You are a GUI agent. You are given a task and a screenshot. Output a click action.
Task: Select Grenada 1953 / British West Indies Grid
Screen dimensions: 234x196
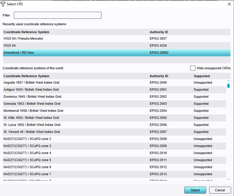pyautogui.click(x=32, y=104)
